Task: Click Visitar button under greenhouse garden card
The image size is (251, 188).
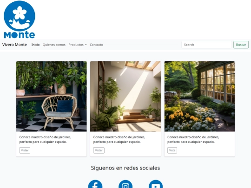Action: pyautogui.click(x=172, y=150)
